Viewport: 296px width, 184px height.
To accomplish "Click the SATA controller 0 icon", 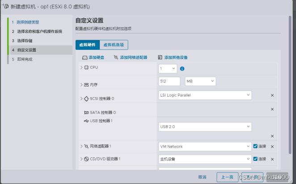I will 86,113.
